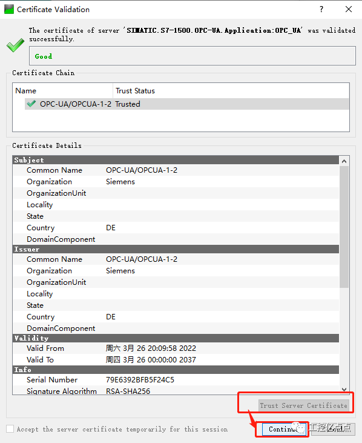The image size is (362, 443).
Task: Click the Issuer Locality row
Action: 176,294
